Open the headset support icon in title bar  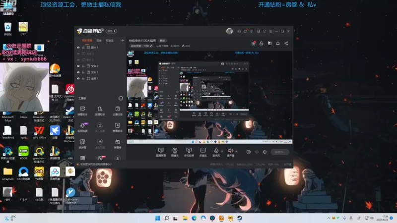coord(239,31)
